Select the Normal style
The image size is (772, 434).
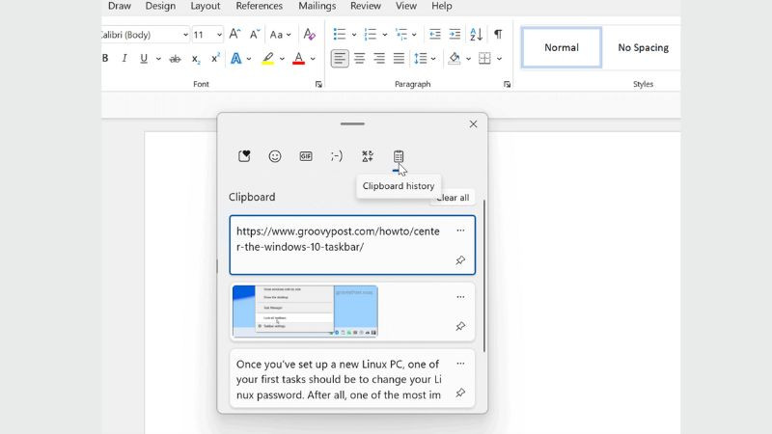[562, 47]
